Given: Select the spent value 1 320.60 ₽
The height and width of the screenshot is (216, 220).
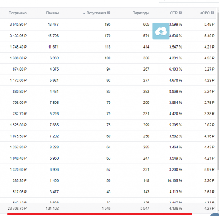Looking at the screenshot, I should (18, 170).
